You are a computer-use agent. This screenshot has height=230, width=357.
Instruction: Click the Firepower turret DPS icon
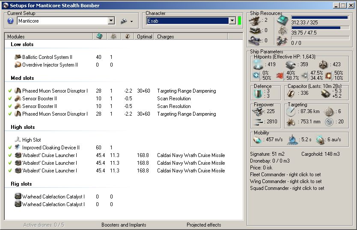(x=258, y=111)
